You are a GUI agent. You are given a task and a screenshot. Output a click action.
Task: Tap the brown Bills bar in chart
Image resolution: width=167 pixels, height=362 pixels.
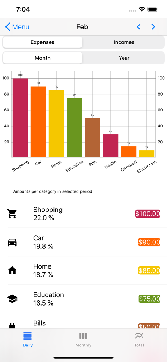(x=93, y=138)
